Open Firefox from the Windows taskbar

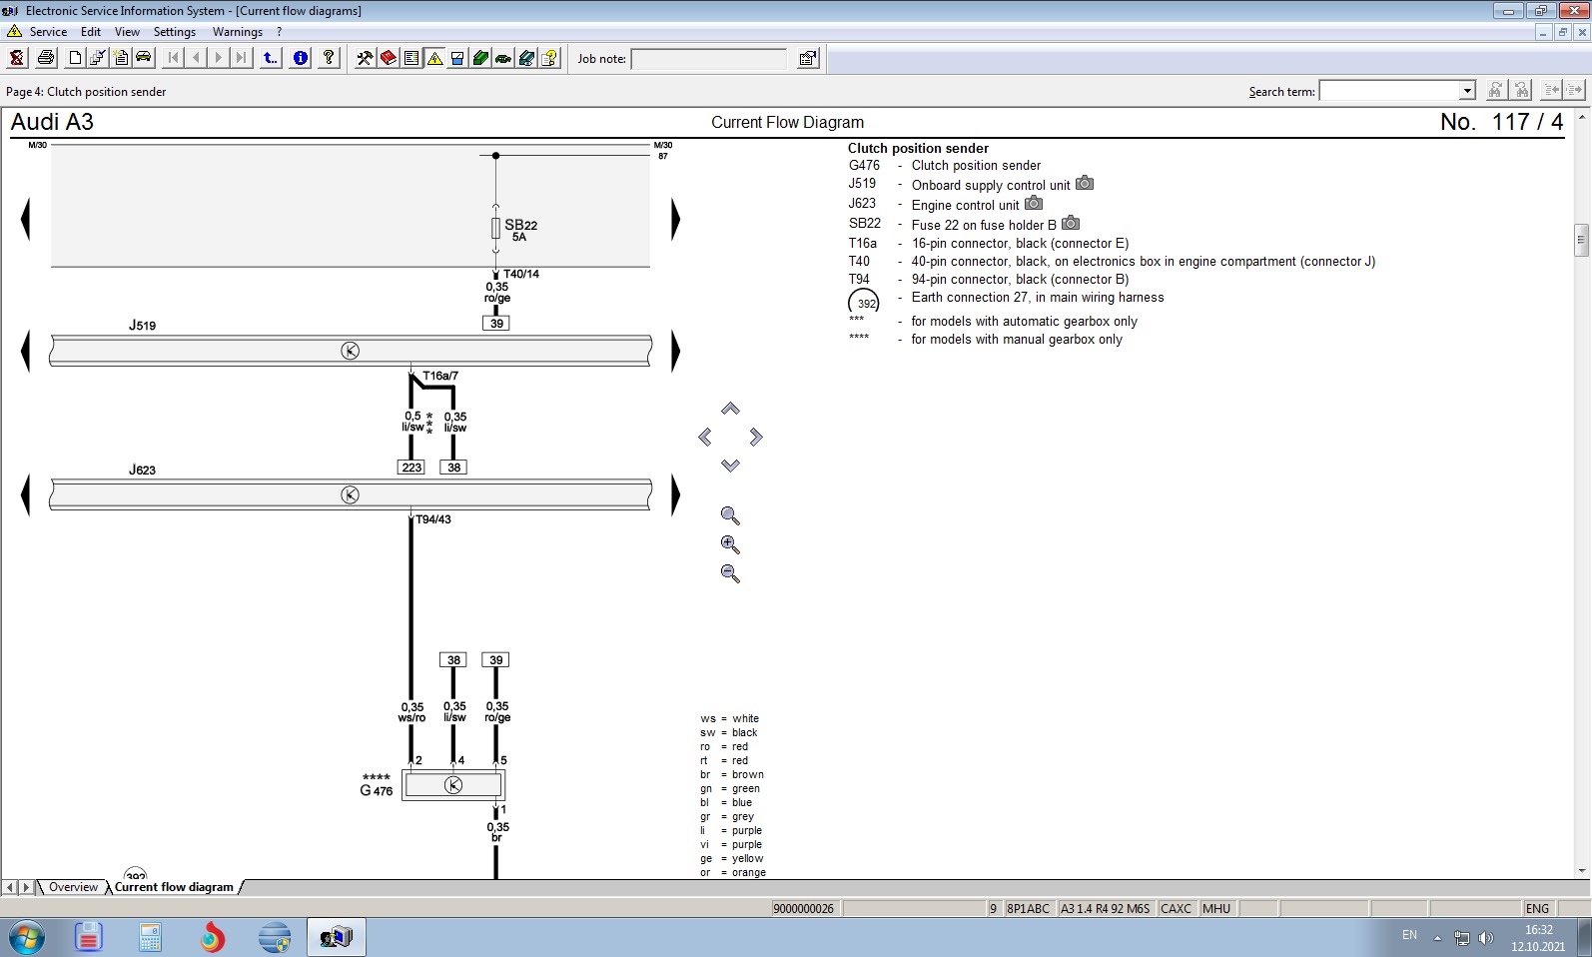(212, 938)
